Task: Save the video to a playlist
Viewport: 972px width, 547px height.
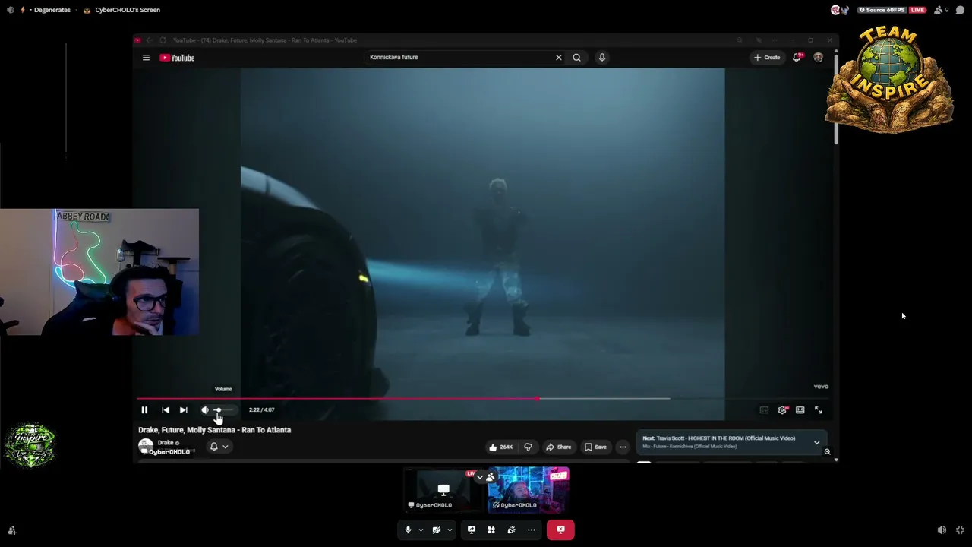Action: [x=595, y=447]
